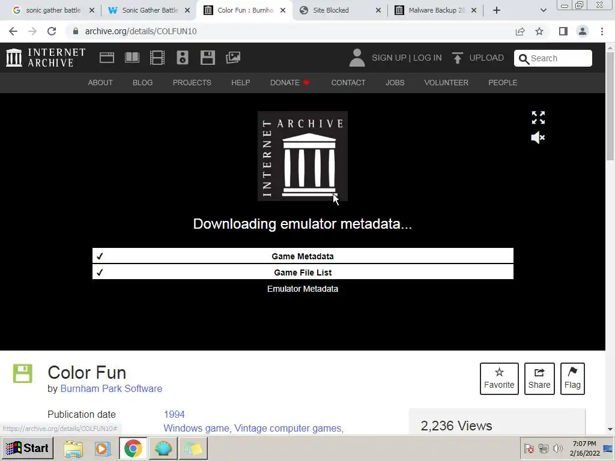Click the upload arrow icon
Screen dimensions: 615x461
click(x=457, y=58)
